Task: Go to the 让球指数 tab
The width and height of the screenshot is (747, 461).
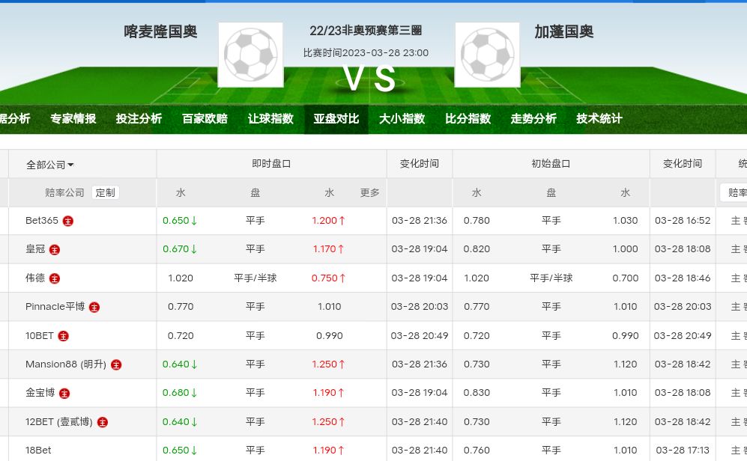Action: (270, 118)
